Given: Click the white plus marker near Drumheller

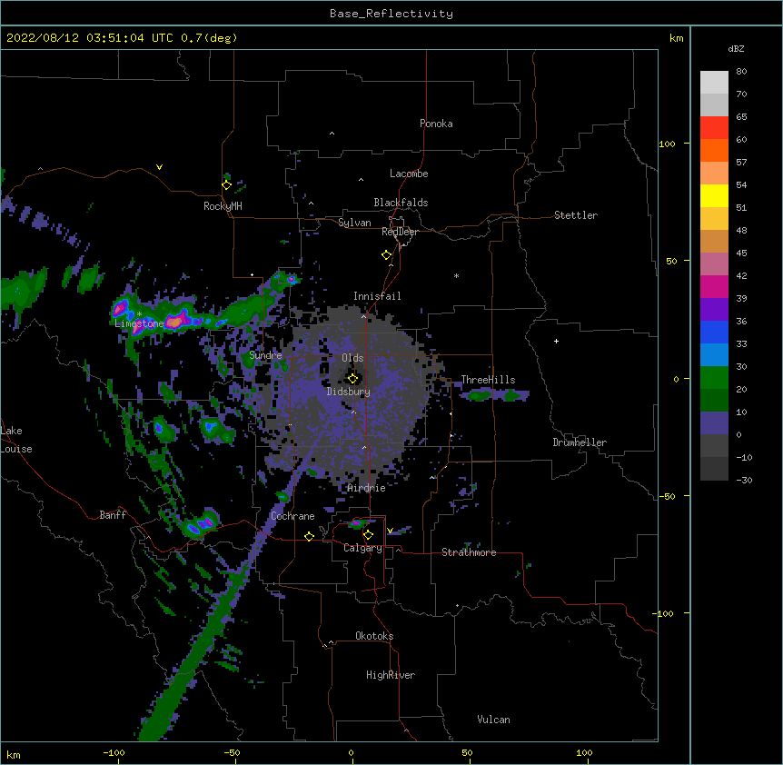Looking at the screenshot, I should (x=556, y=341).
